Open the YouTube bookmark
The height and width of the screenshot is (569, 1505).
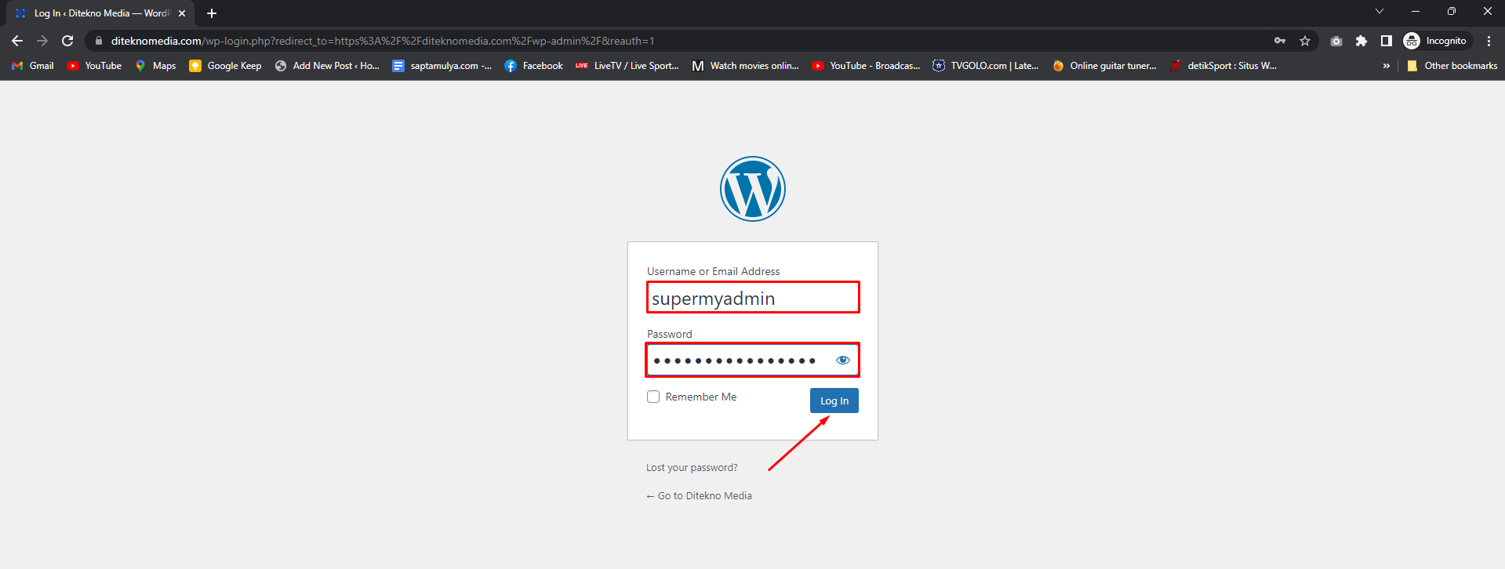point(94,66)
